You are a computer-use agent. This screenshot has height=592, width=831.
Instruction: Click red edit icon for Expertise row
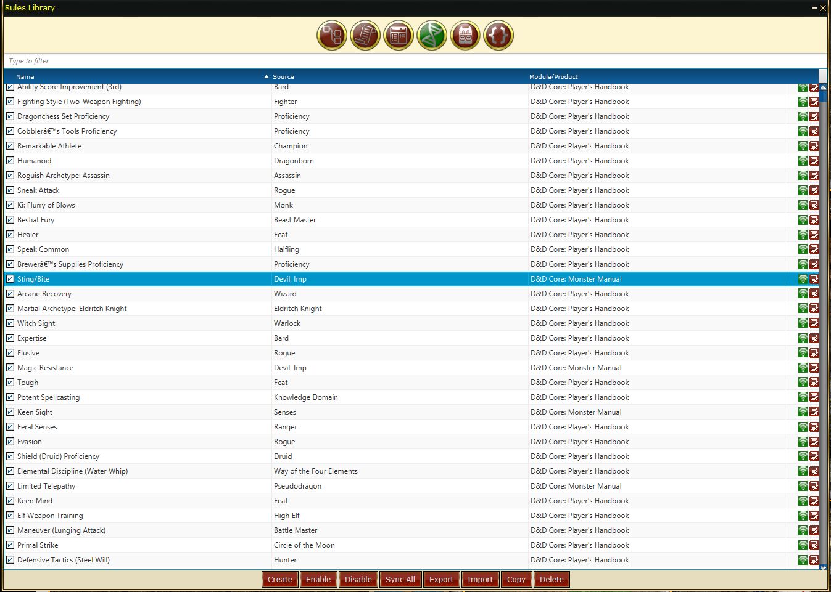pyautogui.click(x=814, y=338)
